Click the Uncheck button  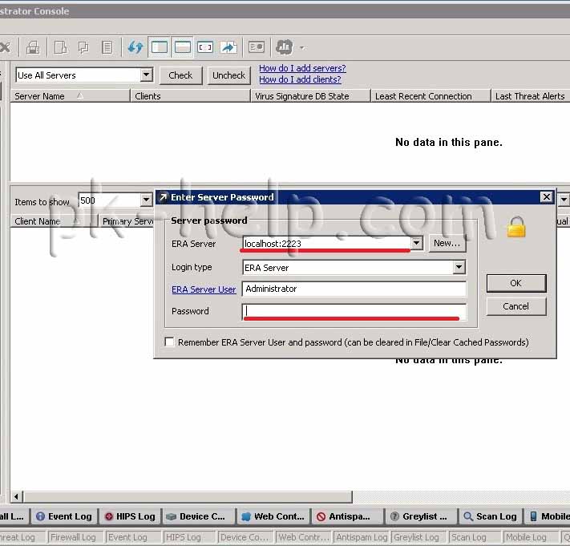tap(228, 75)
